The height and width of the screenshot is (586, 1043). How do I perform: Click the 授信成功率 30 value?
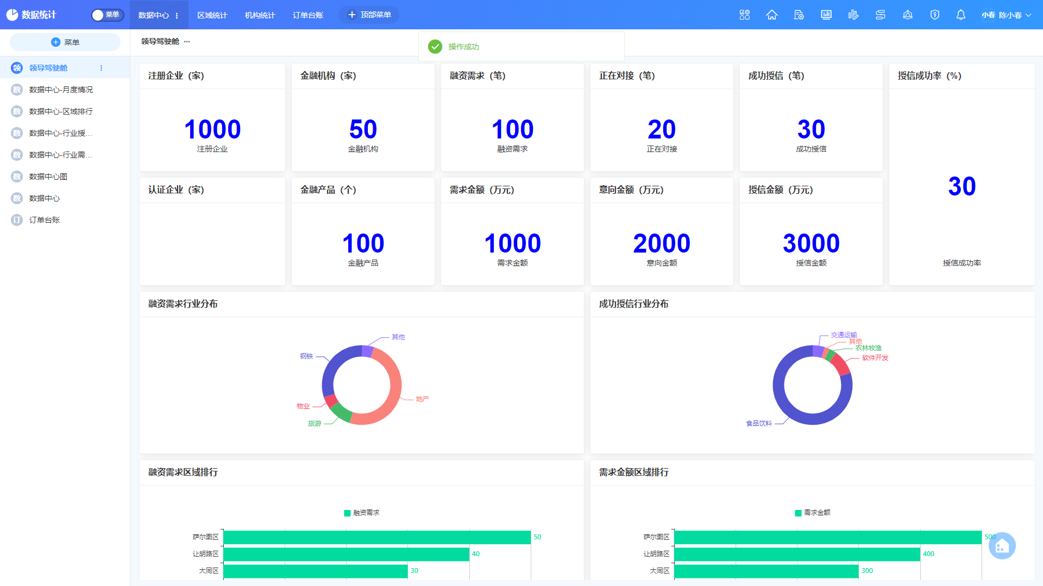(962, 186)
